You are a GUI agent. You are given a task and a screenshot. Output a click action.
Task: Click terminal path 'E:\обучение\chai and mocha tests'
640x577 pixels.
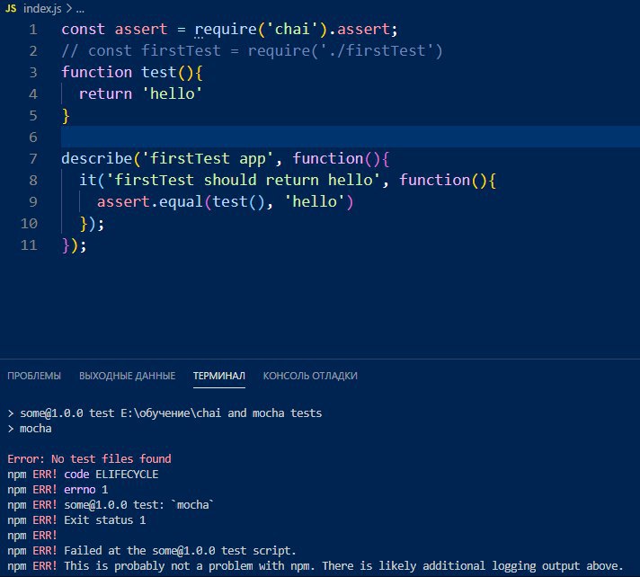(x=221, y=413)
